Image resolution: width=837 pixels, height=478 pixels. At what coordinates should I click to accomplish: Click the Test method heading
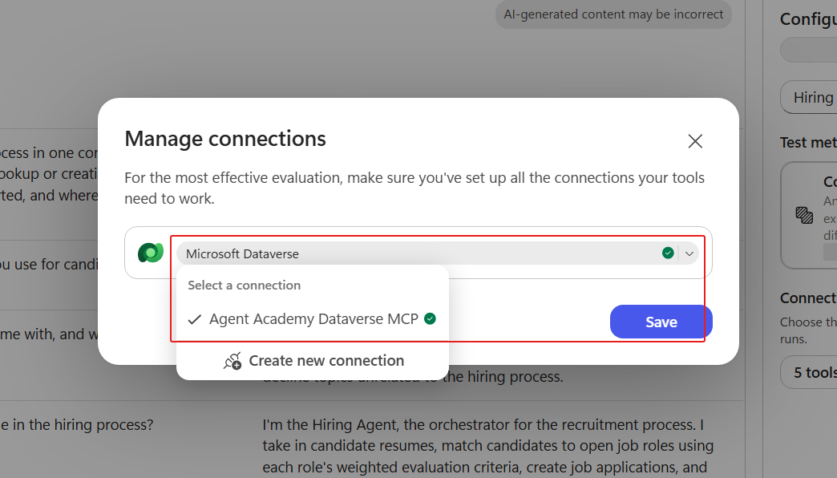click(x=808, y=143)
